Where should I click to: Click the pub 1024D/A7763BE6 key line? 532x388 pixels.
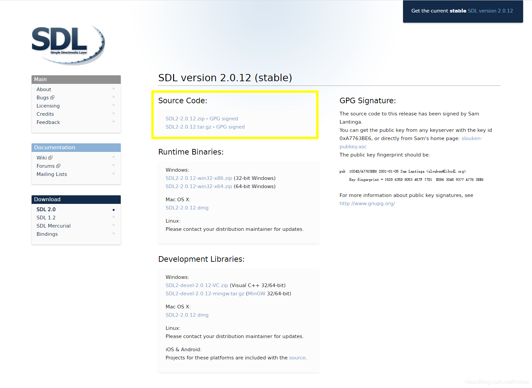pyautogui.click(x=403, y=172)
